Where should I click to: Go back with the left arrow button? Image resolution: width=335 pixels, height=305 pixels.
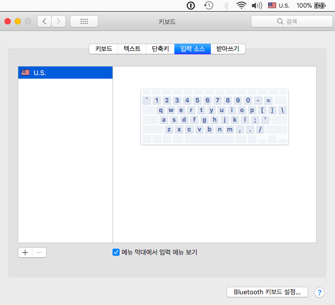point(45,21)
